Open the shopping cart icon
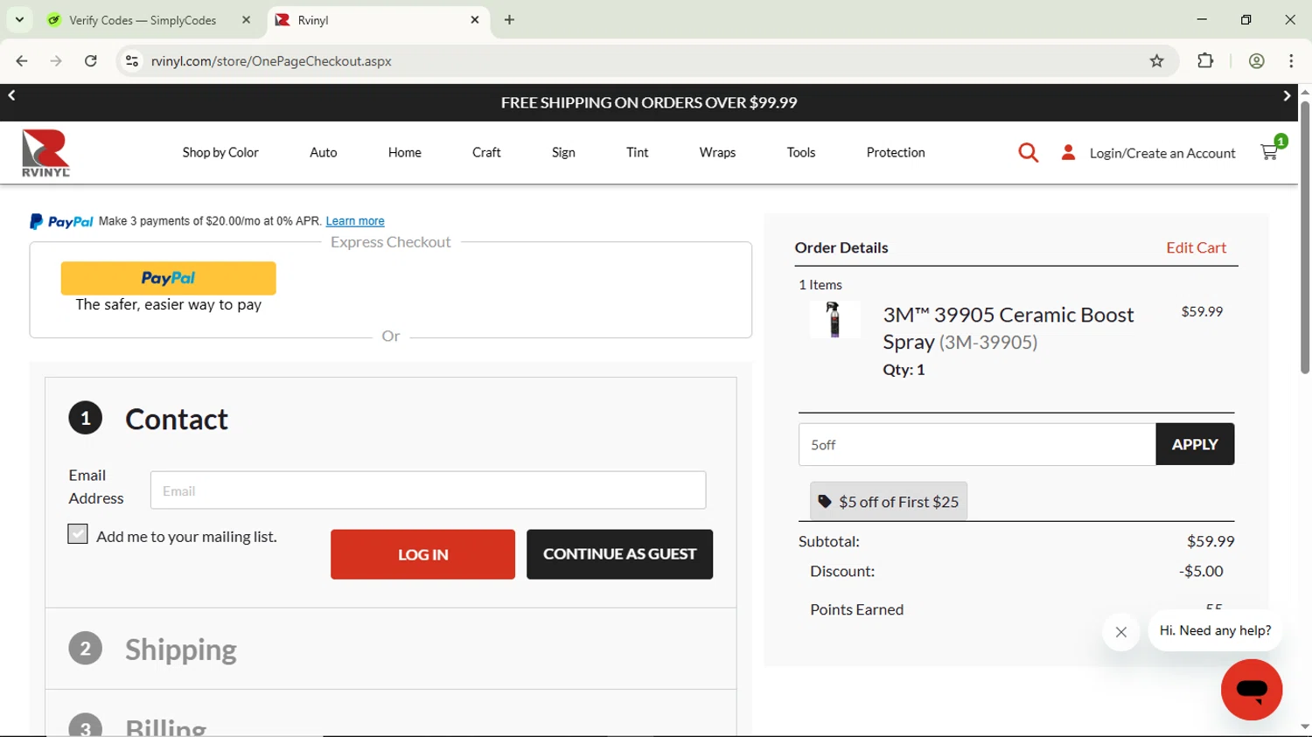The height and width of the screenshot is (737, 1312). 1269,152
